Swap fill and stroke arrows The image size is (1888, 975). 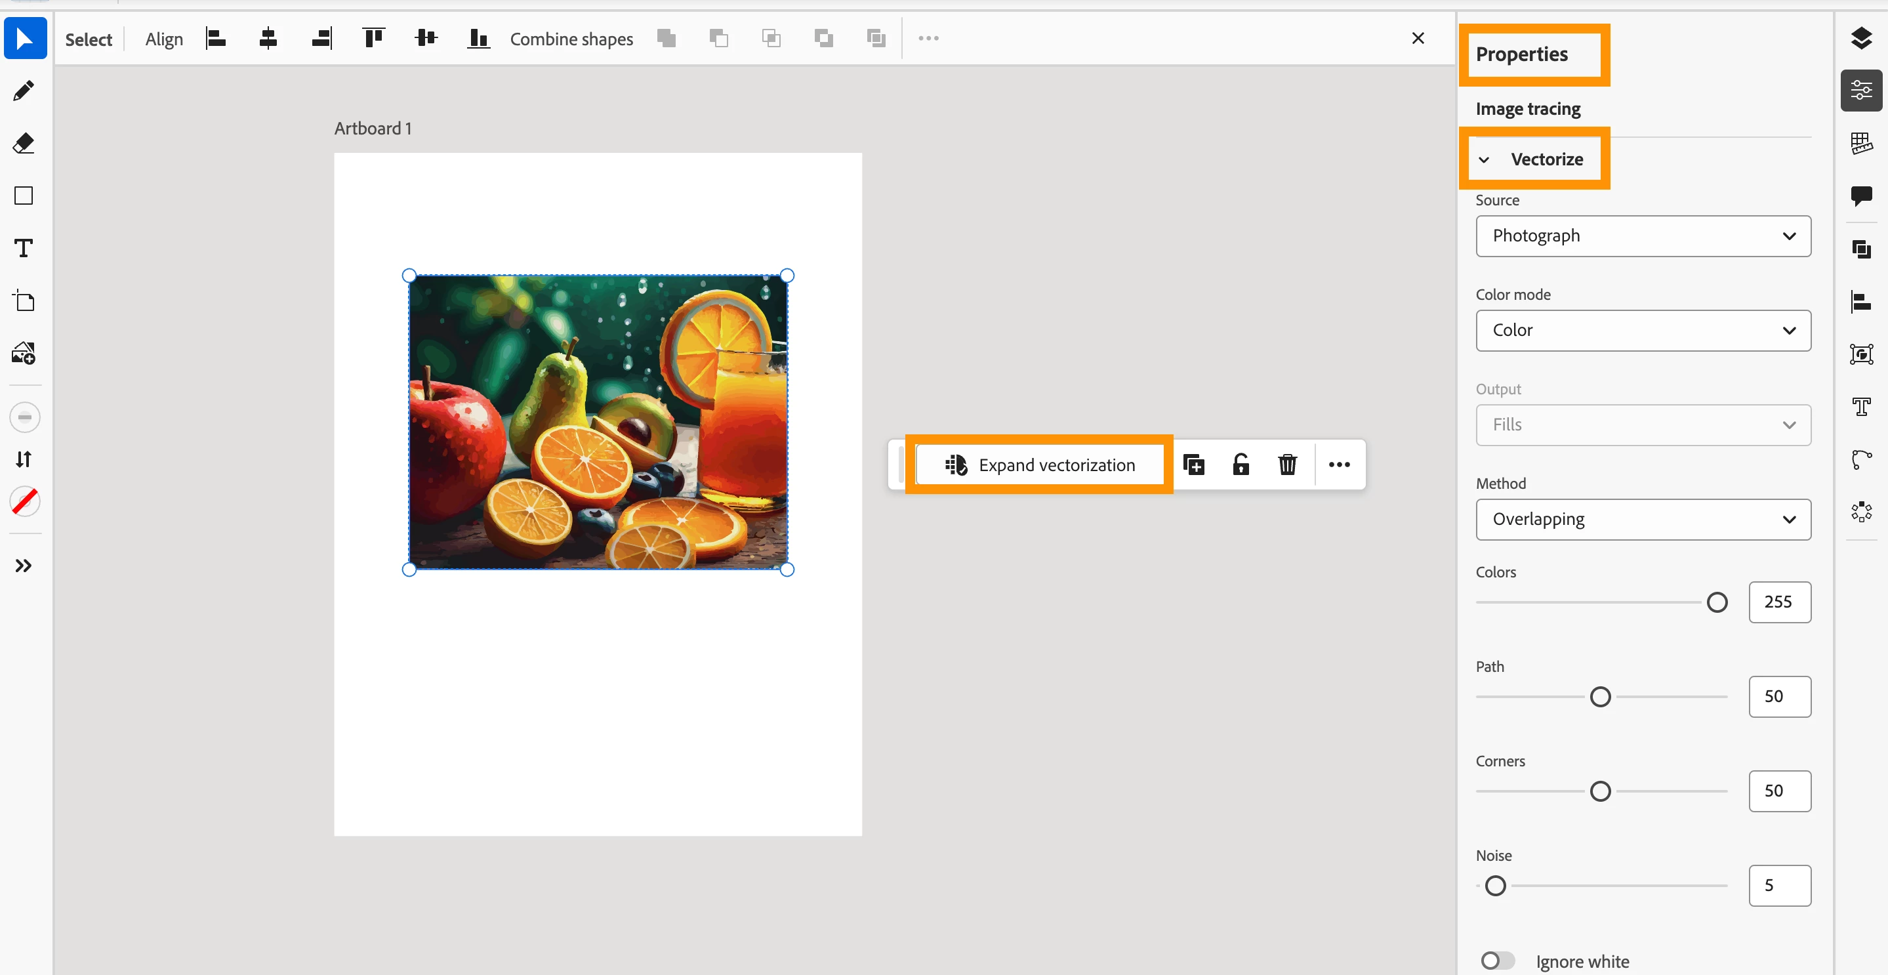[x=24, y=460]
